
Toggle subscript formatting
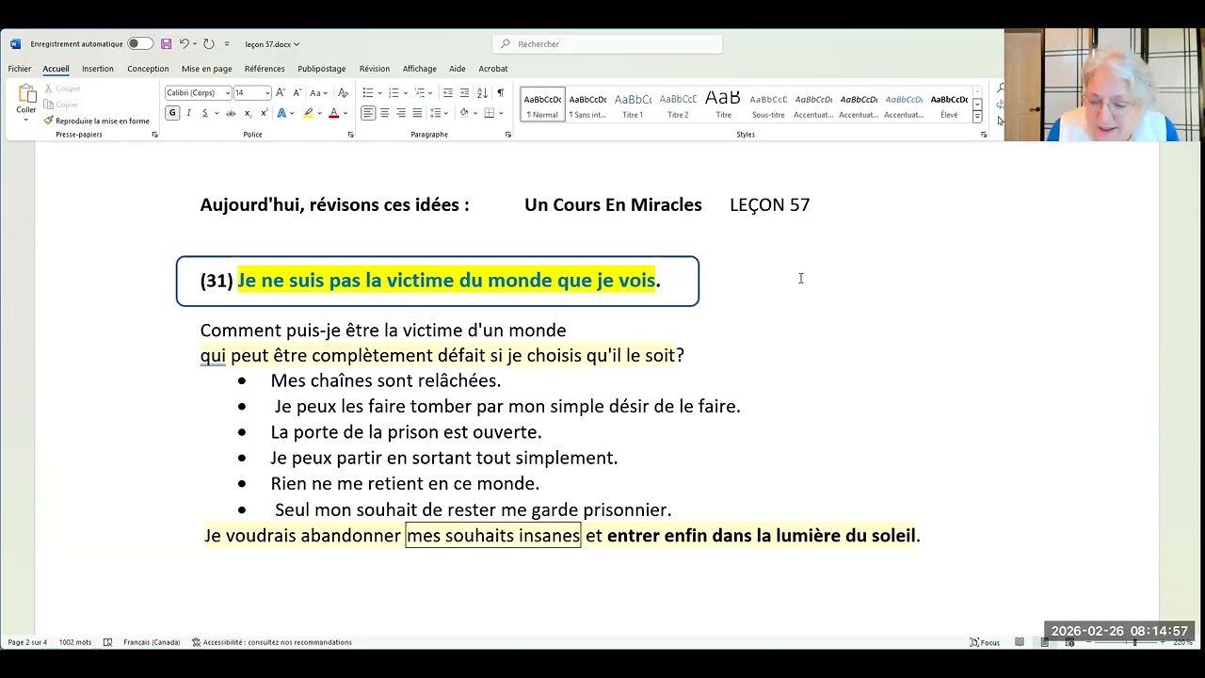click(x=248, y=113)
